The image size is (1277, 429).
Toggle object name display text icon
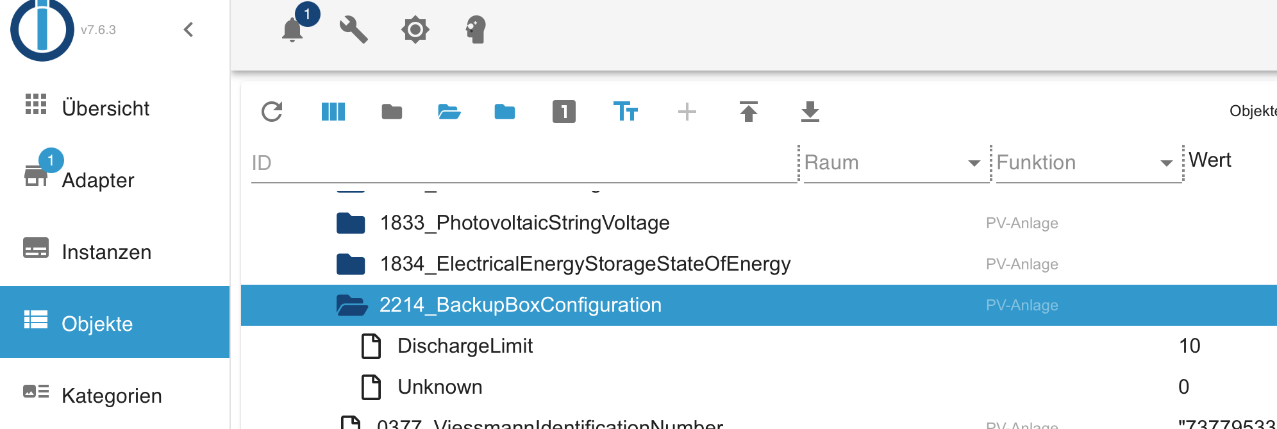coord(626,112)
